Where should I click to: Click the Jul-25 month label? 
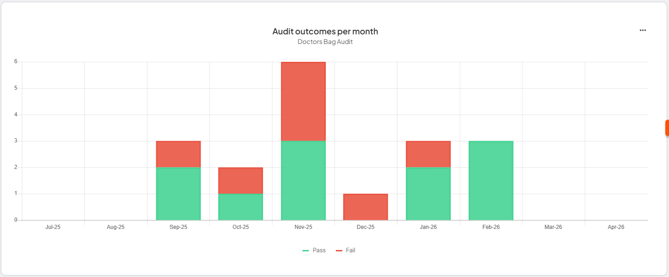tap(52, 227)
